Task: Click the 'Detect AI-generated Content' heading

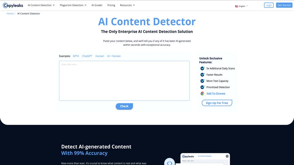Action: click(x=96, y=147)
